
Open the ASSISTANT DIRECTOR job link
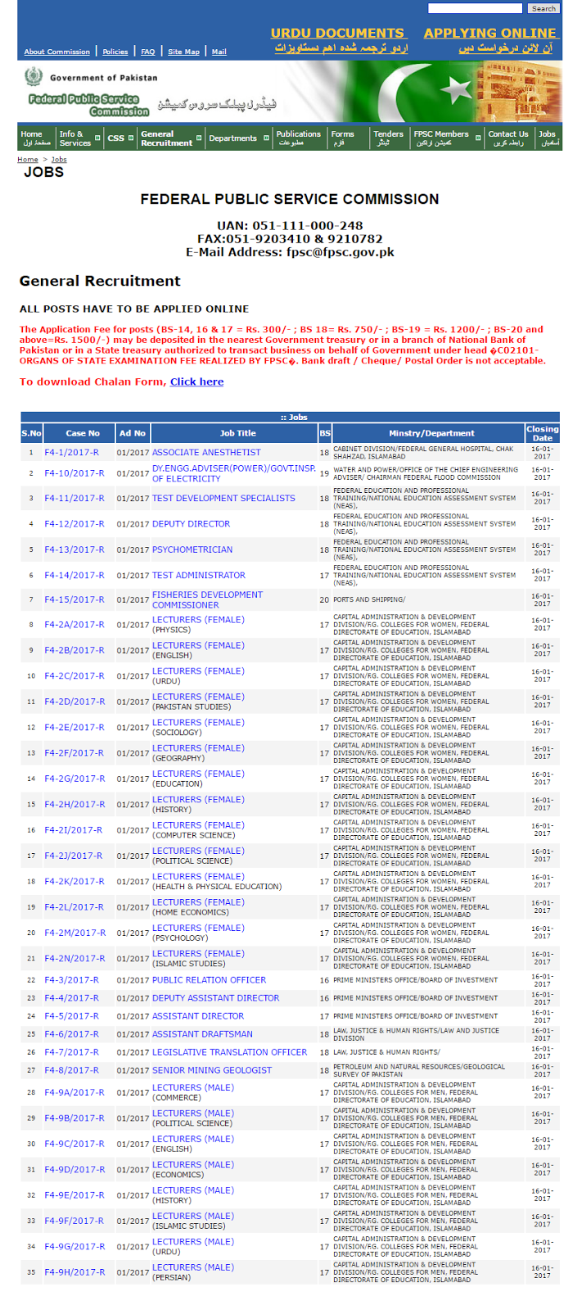coord(198,1016)
